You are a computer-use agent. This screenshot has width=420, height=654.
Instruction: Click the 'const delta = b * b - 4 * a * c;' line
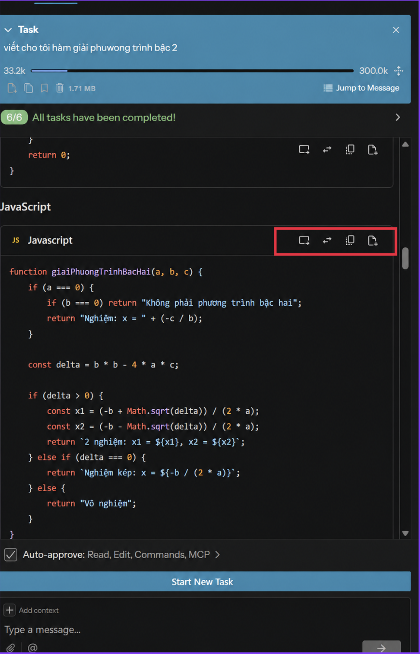[x=103, y=365]
